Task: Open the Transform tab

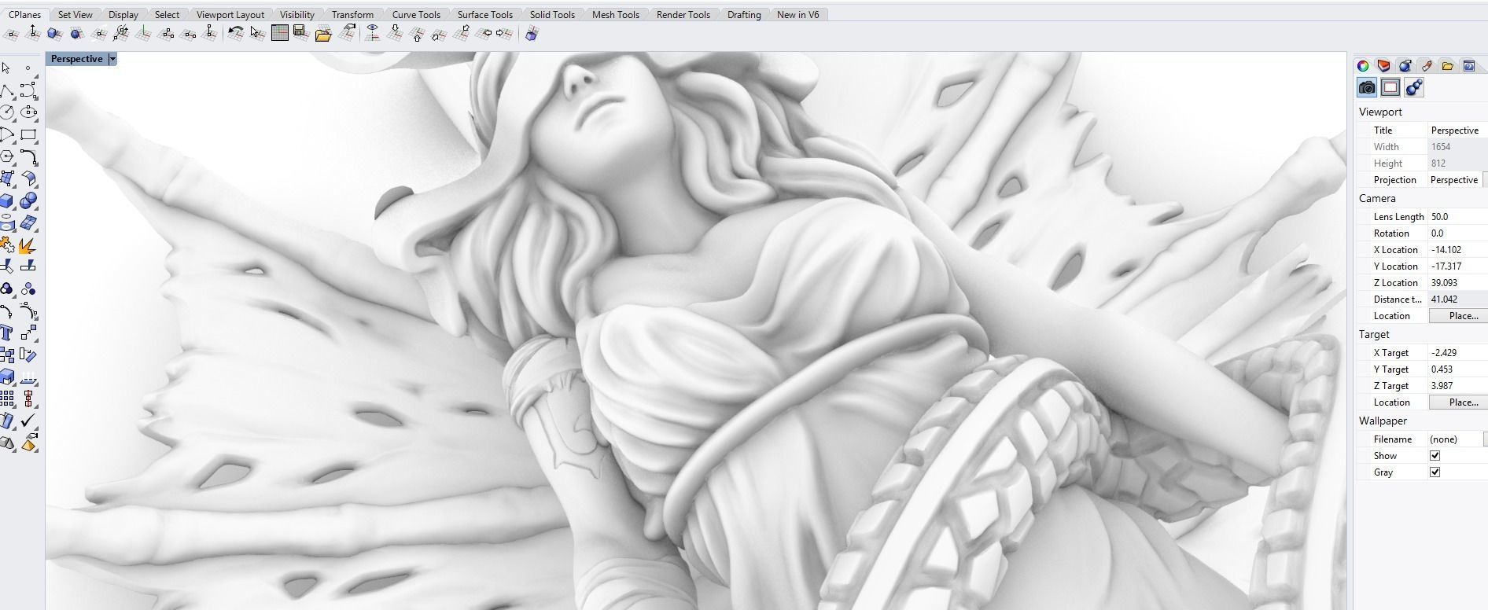Action: [x=352, y=14]
